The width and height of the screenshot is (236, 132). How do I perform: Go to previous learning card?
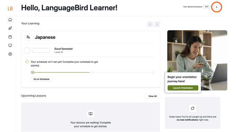click(150, 24)
